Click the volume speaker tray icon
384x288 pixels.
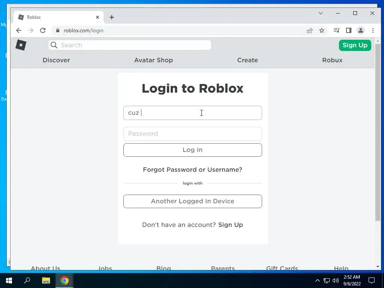pos(336,280)
